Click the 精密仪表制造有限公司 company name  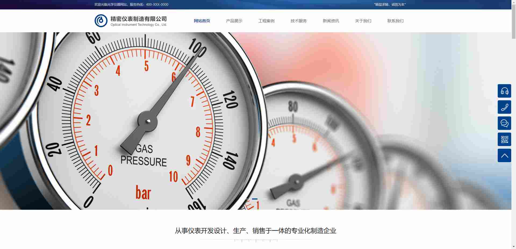[x=139, y=19]
